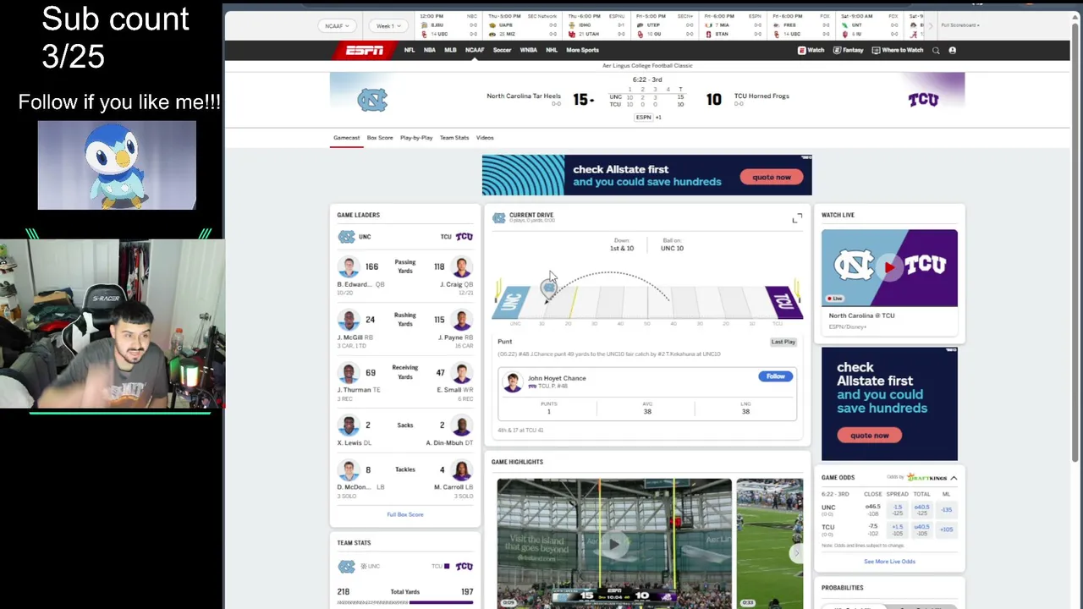This screenshot has height=609, width=1083.
Task: Open the search magnifier icon in ESPN header
Action: point(936,51)
